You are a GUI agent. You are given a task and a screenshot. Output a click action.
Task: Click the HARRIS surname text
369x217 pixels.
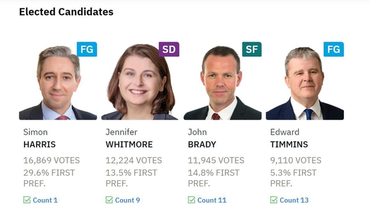[40, 144]
